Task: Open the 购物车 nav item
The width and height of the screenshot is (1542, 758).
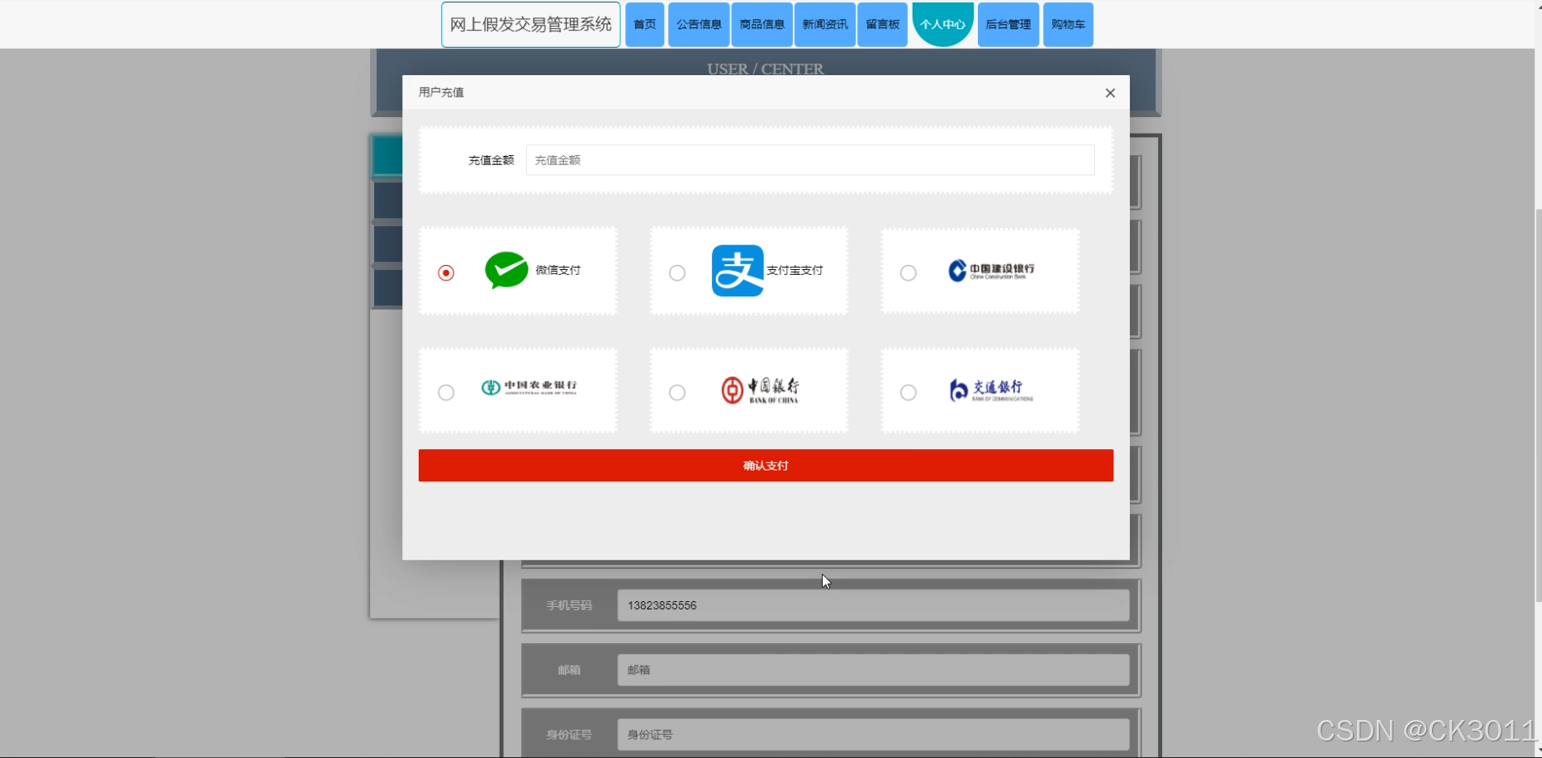Action: point(1068,25)
